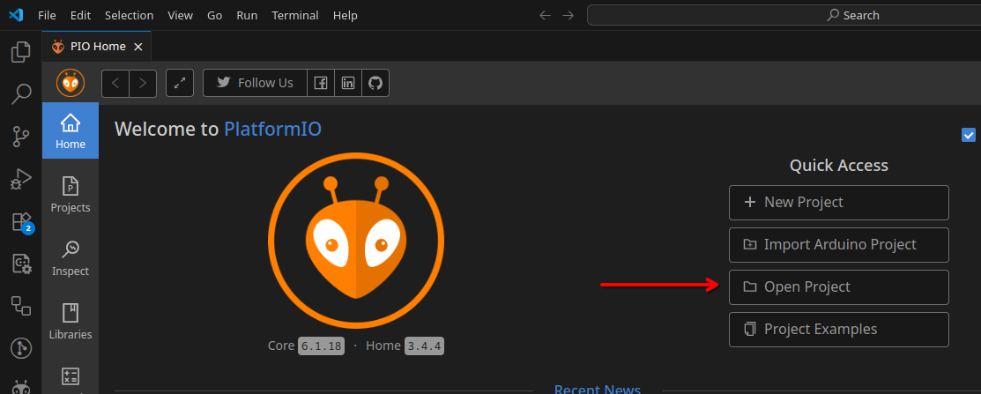Open the Explorer view in activity bar

click(x=20, y=52)
